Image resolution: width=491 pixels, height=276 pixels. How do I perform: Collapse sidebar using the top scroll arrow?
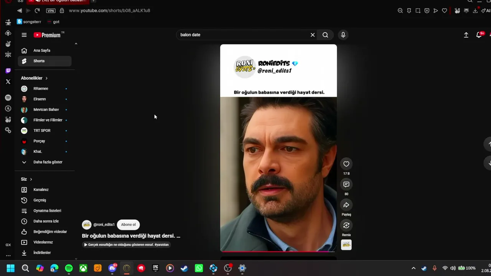[76, 44]
